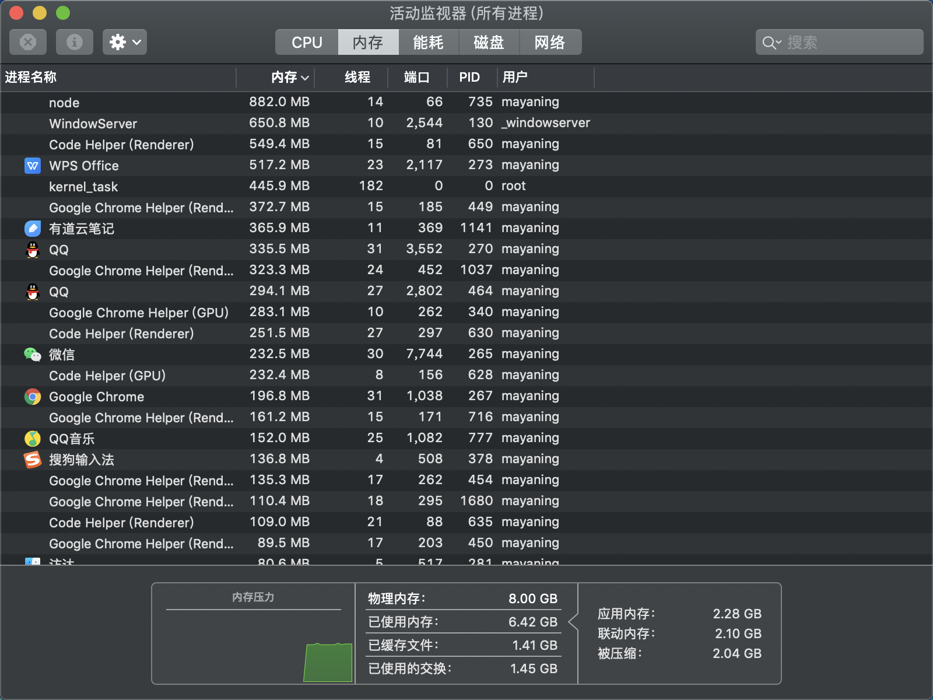The height and width of the screenshot is (700, 933).
Task: Switch to the CPU tab
Action: 306,42
